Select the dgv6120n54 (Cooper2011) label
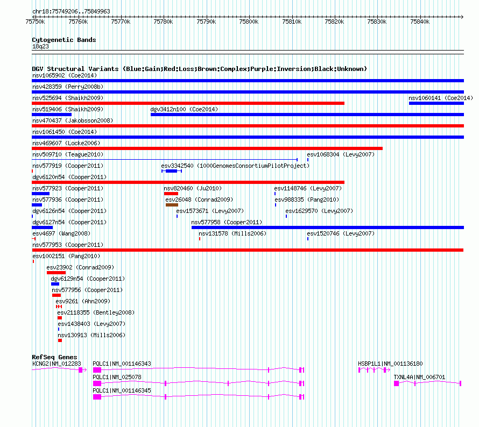Screen dimensions: 479x427 coord(69,177)
